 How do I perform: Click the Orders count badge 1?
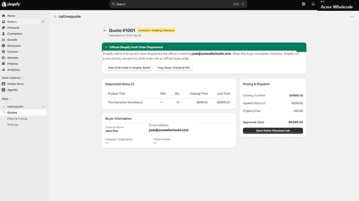point(43,21)
